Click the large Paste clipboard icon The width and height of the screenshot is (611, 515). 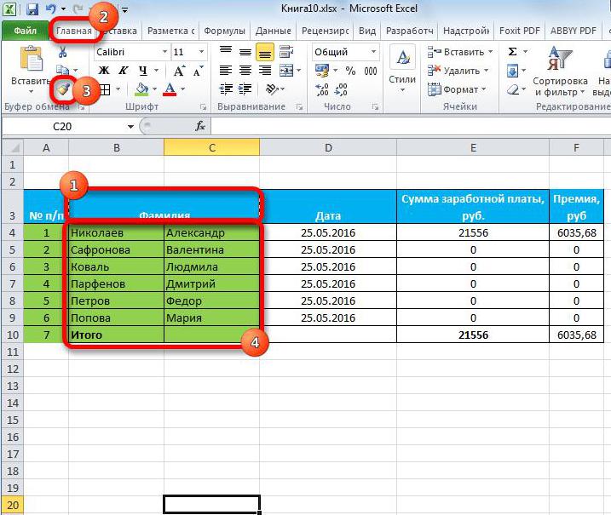(32, 60)
